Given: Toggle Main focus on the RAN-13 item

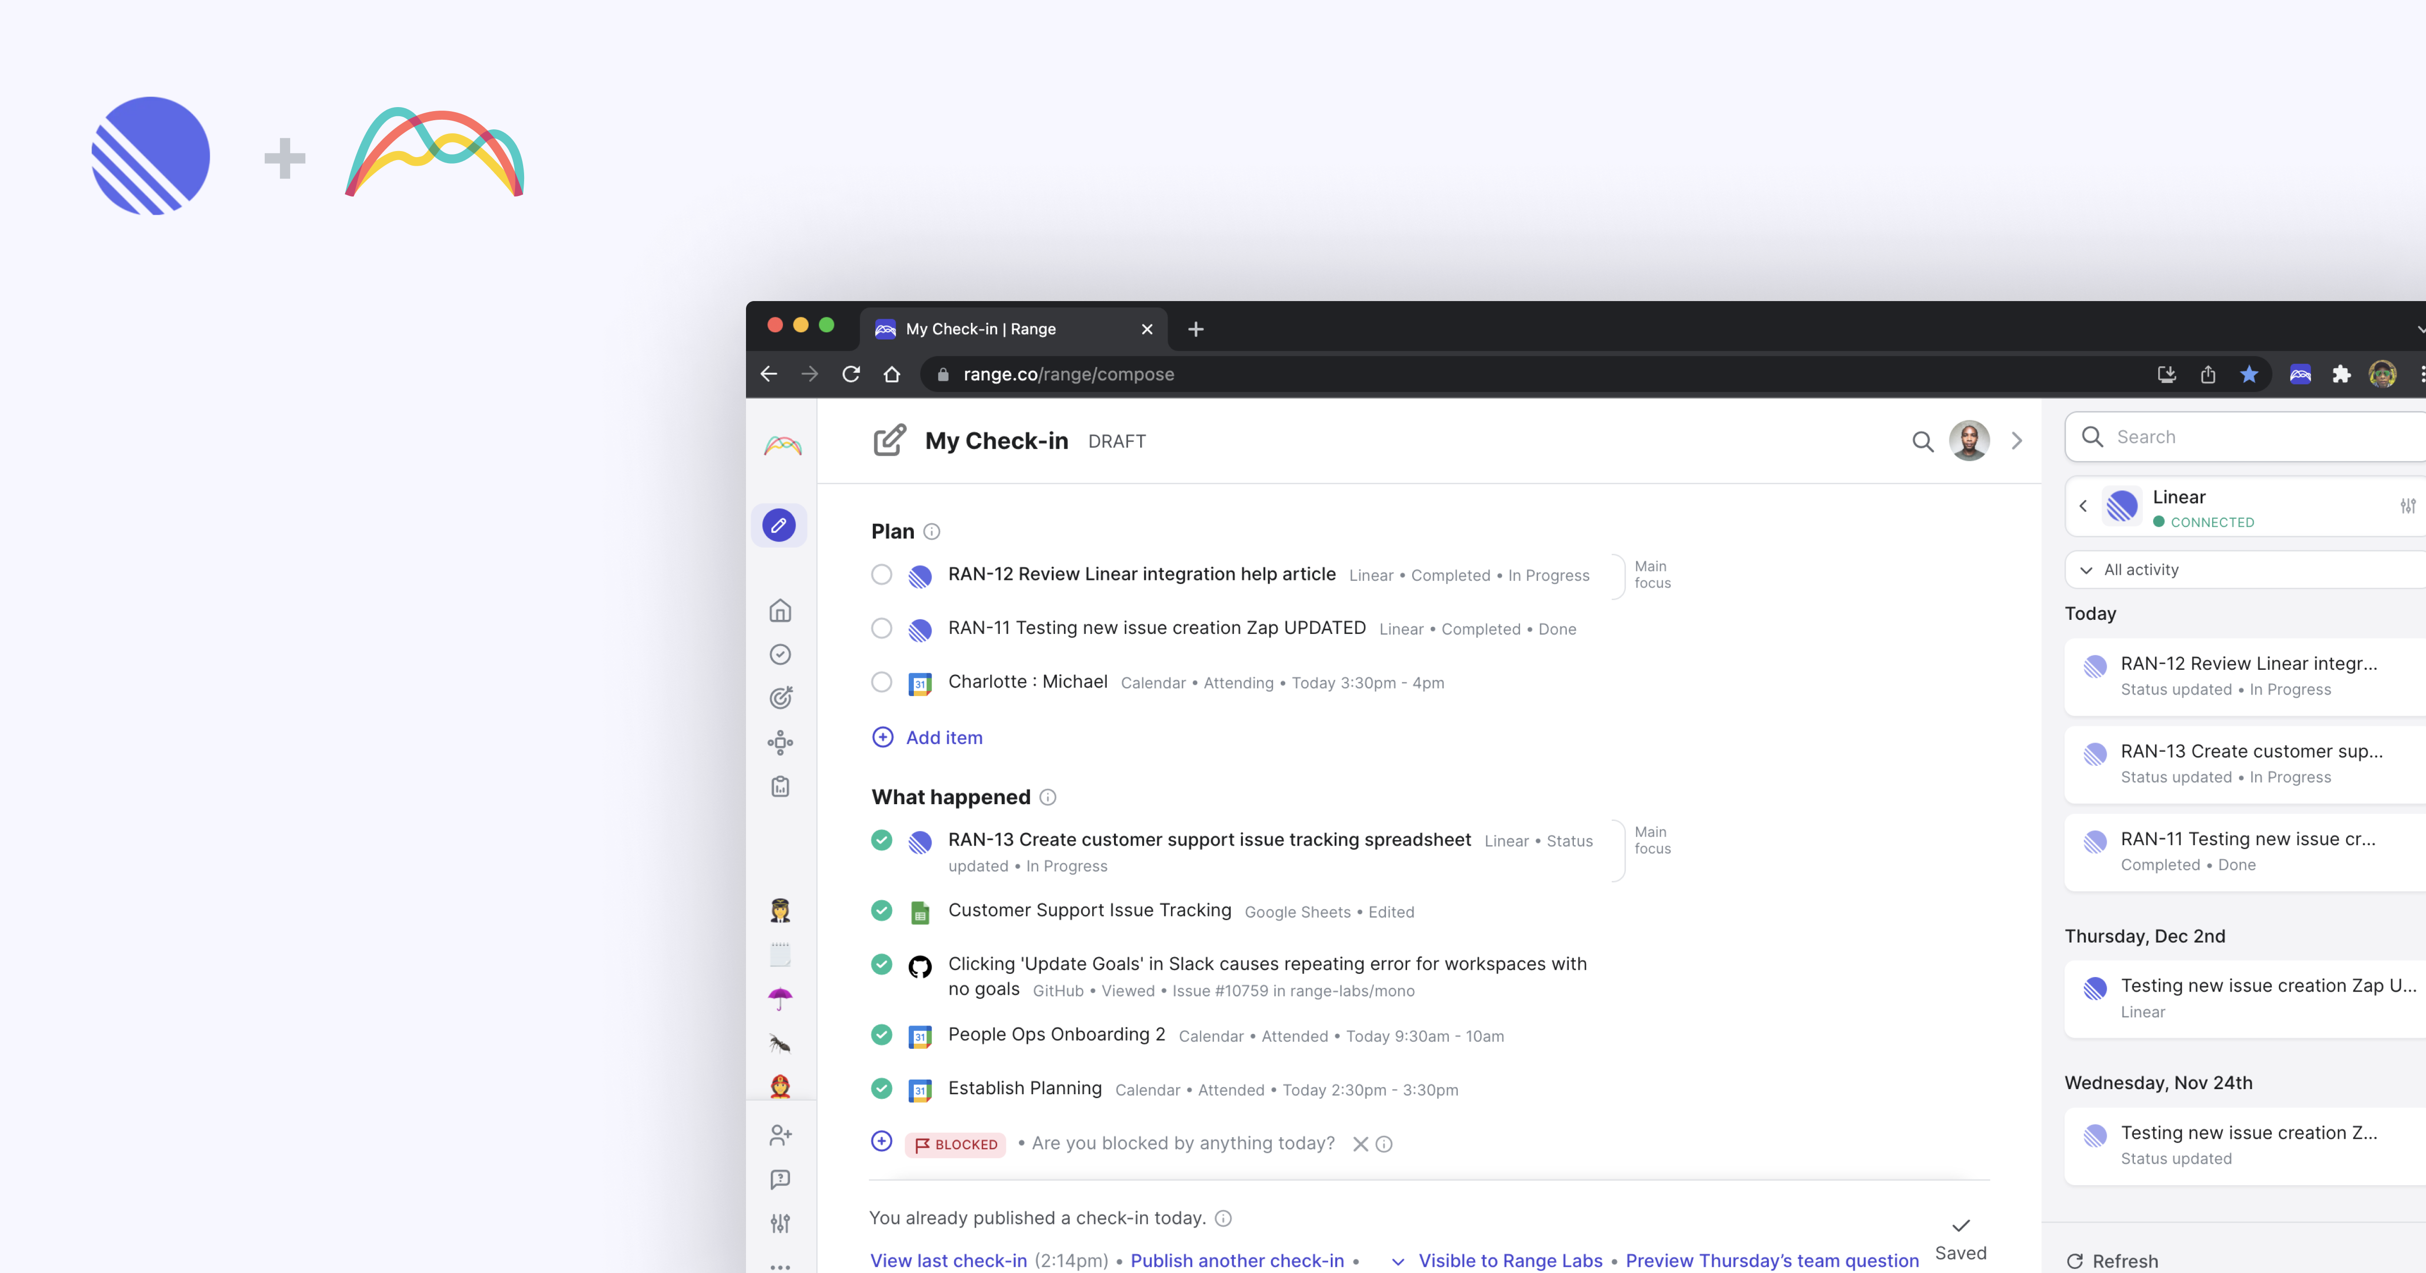Looking at the screenshot, I should pyautogui.click(x=1652, y=840).
